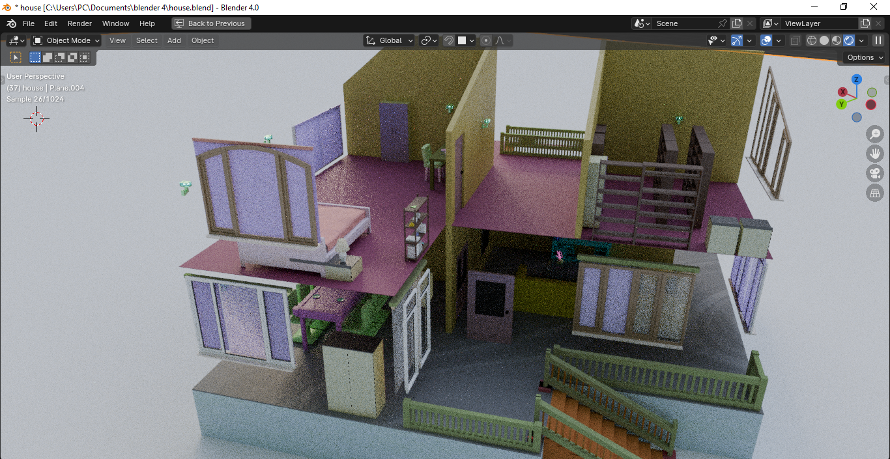Image resolution: width=890 pixels, height=459 pixels.
Task: Expand the shading options dropdown arrow
Action: click(x=861, y=40)
